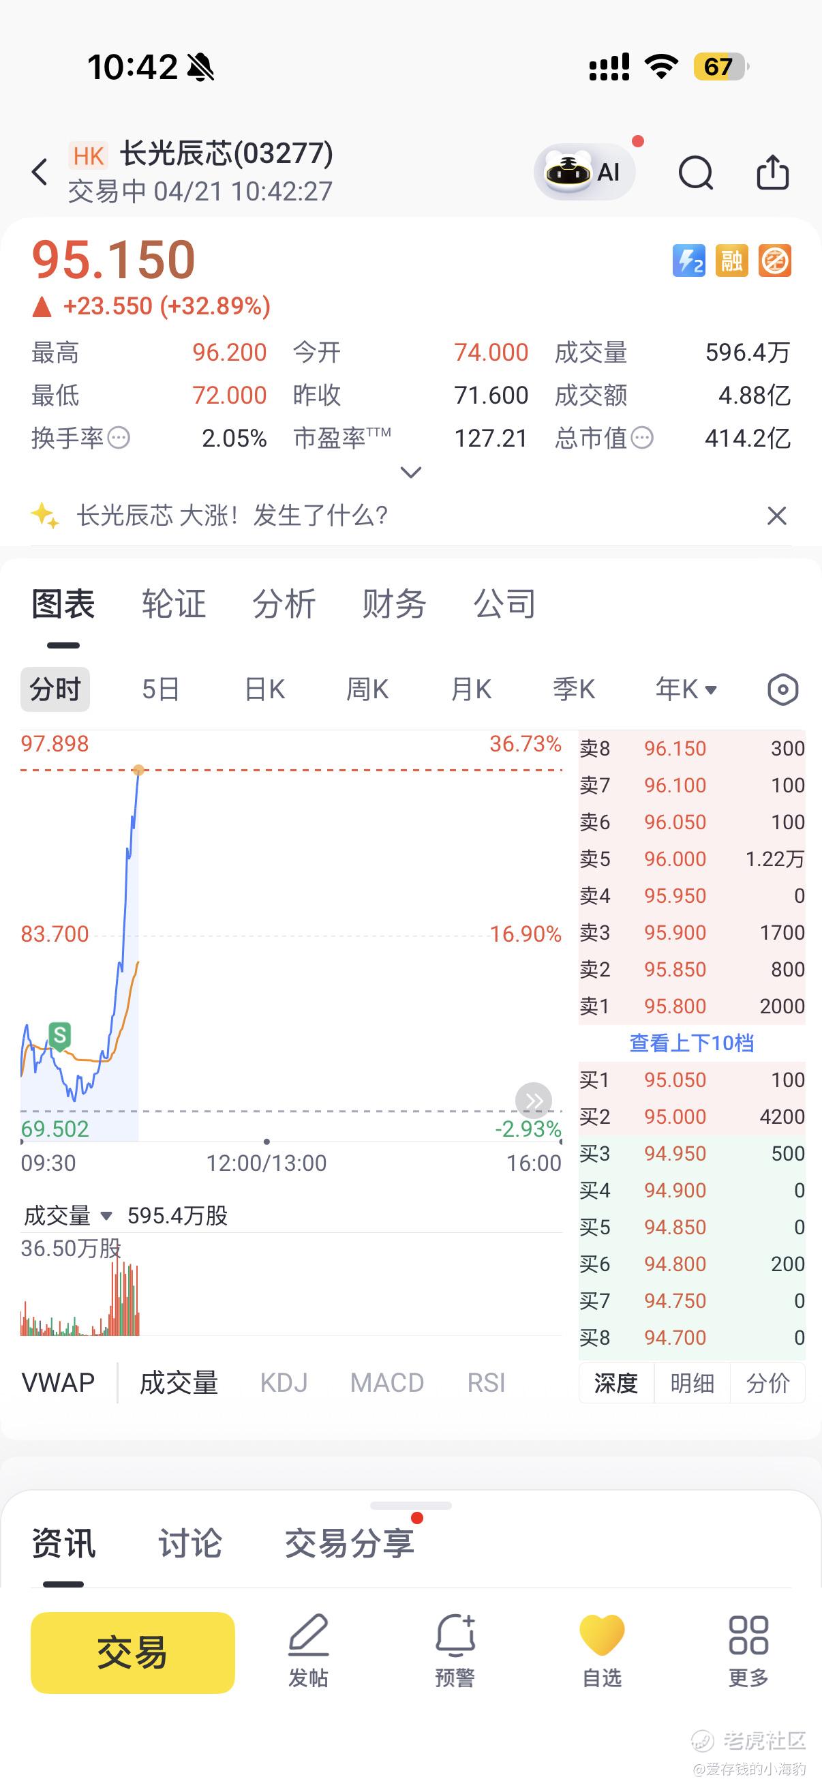Tap the orange price point on chart
The image size is (822, 1788).
click(139, 770)
